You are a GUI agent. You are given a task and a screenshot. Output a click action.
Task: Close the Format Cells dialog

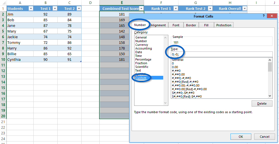[272, 16]
